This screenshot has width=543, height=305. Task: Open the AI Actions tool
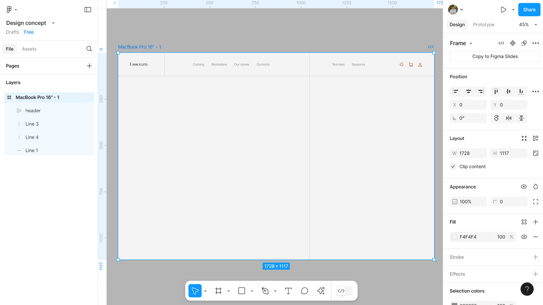click(x=321, y=291)
